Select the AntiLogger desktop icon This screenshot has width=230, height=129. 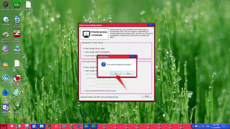pos(6,21)
